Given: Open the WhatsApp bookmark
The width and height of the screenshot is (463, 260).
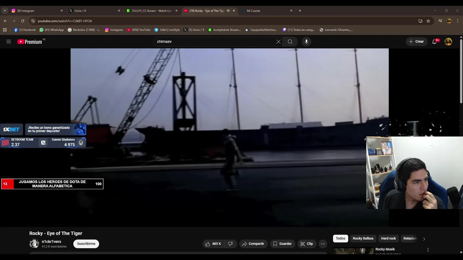Looking at the screenshot, I should 51,30.
